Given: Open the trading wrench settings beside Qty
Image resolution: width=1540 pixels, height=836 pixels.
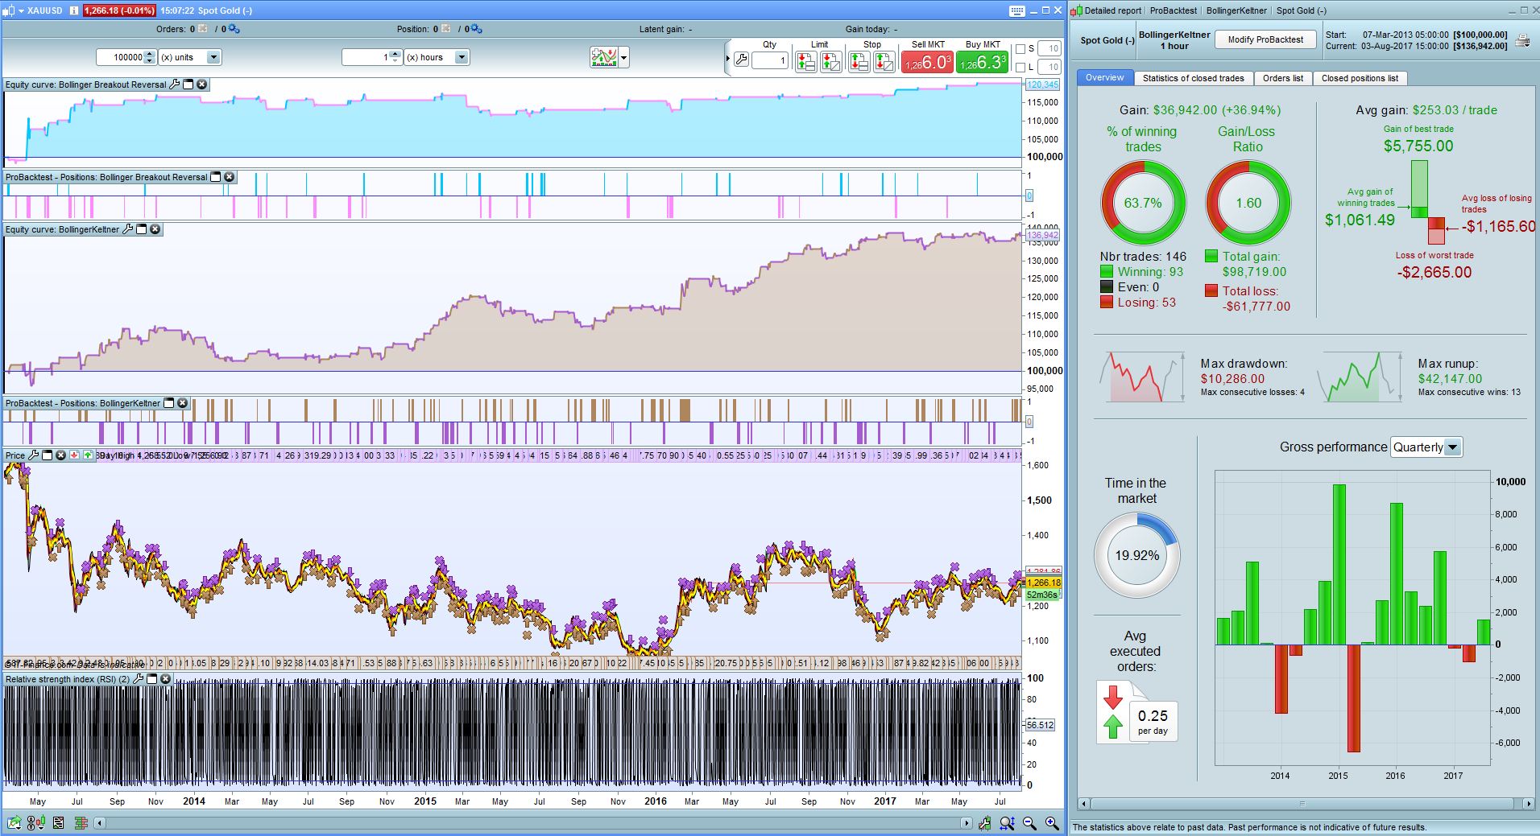Looking at the screenshot, I should 741,60.
